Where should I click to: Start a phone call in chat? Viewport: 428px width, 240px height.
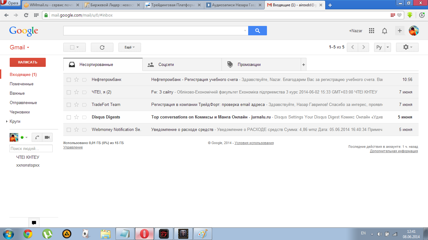coord(37,137)
